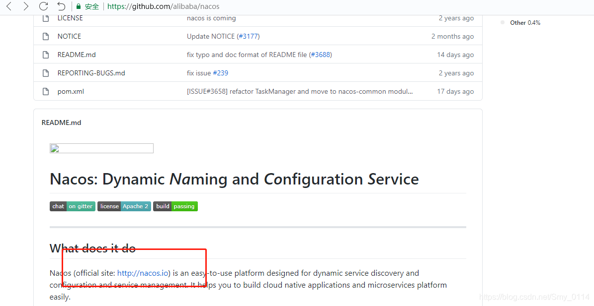Go forward with the browser forward arrow

pos(26,6)
